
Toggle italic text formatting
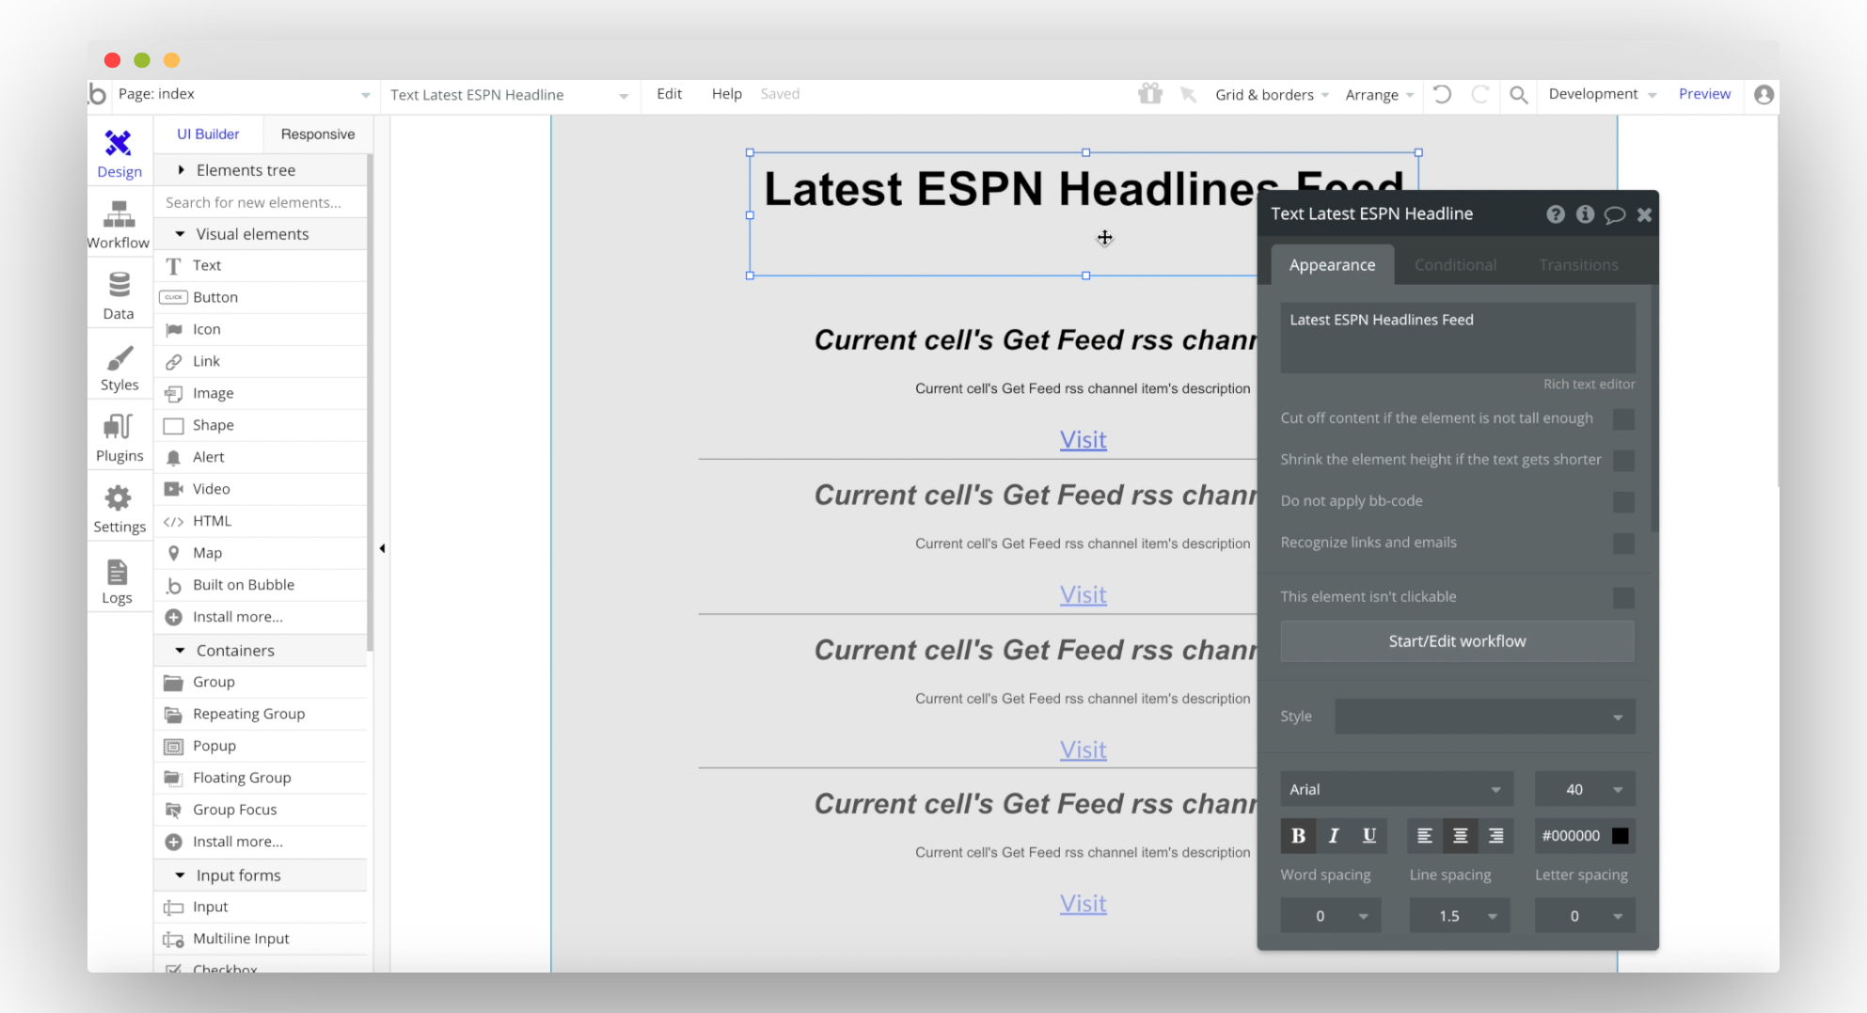pyautogui.click(x=1333, y=835)
